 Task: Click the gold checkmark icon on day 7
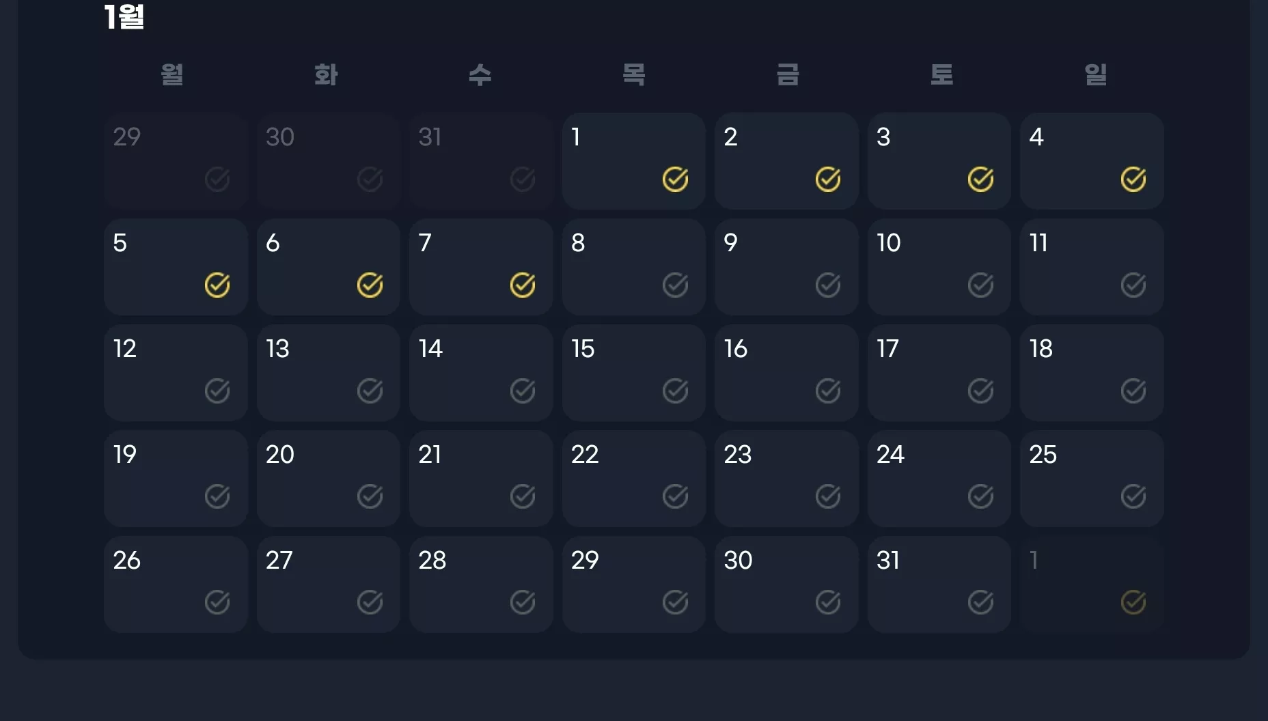click(522, 285)
